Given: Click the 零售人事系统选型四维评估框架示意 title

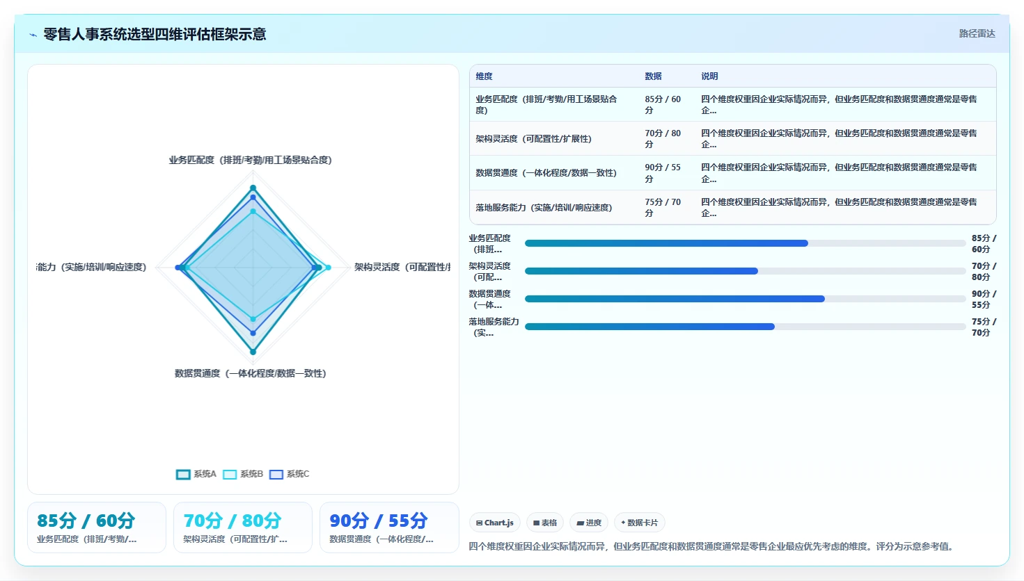Looking at the screenshot, I should pyautogui.click(x=155, y=35).
